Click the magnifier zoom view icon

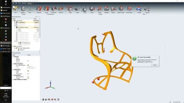pos(55,100)
